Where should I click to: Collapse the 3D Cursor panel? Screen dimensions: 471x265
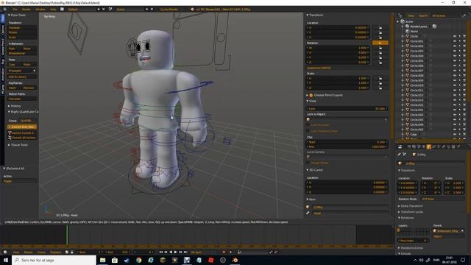coord(308,170)
